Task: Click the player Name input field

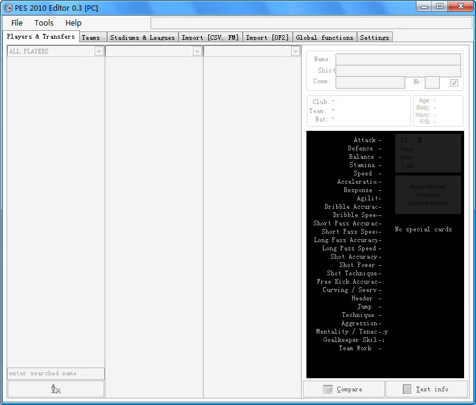Action: 397,59
